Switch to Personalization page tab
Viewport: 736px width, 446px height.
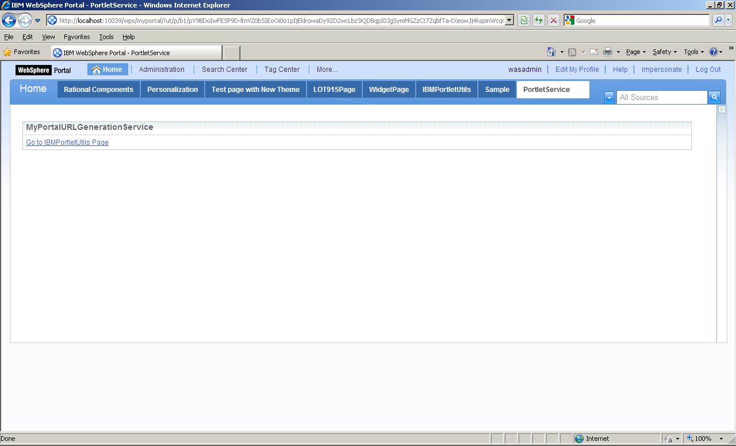(172, 90)
